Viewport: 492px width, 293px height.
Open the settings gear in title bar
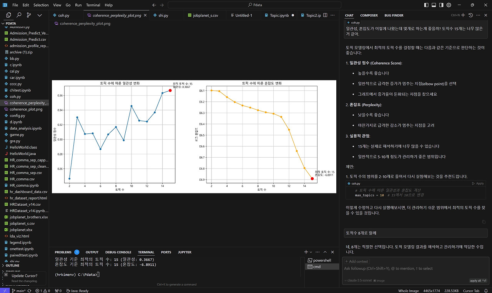[449, 5]
